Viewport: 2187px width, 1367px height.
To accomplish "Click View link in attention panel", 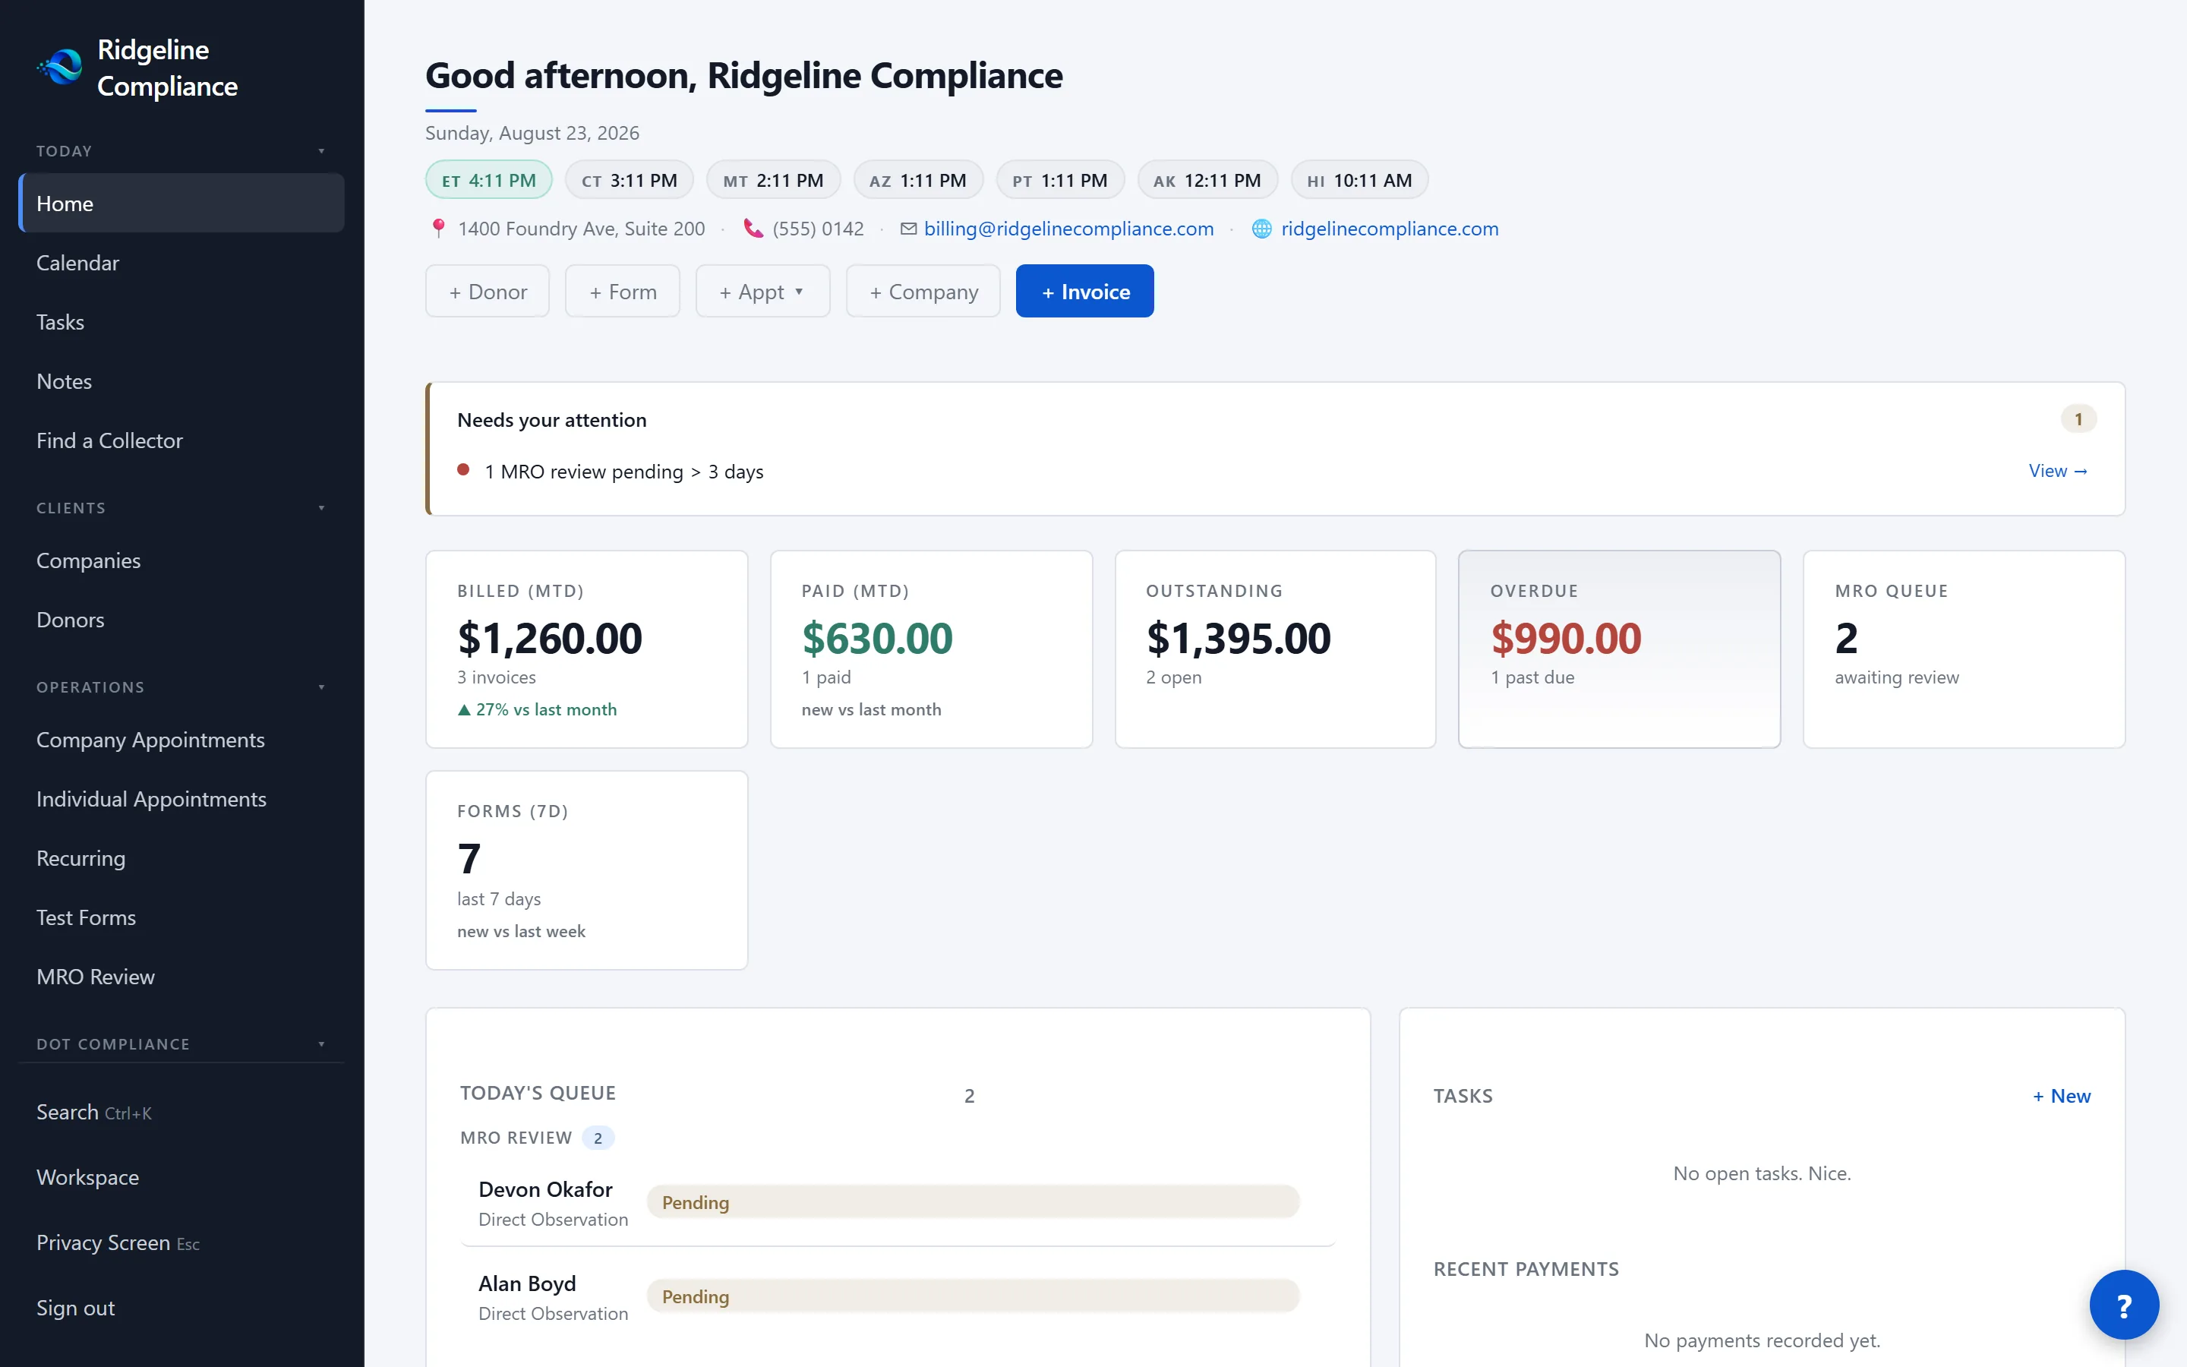I will (x=2058, y=471).
